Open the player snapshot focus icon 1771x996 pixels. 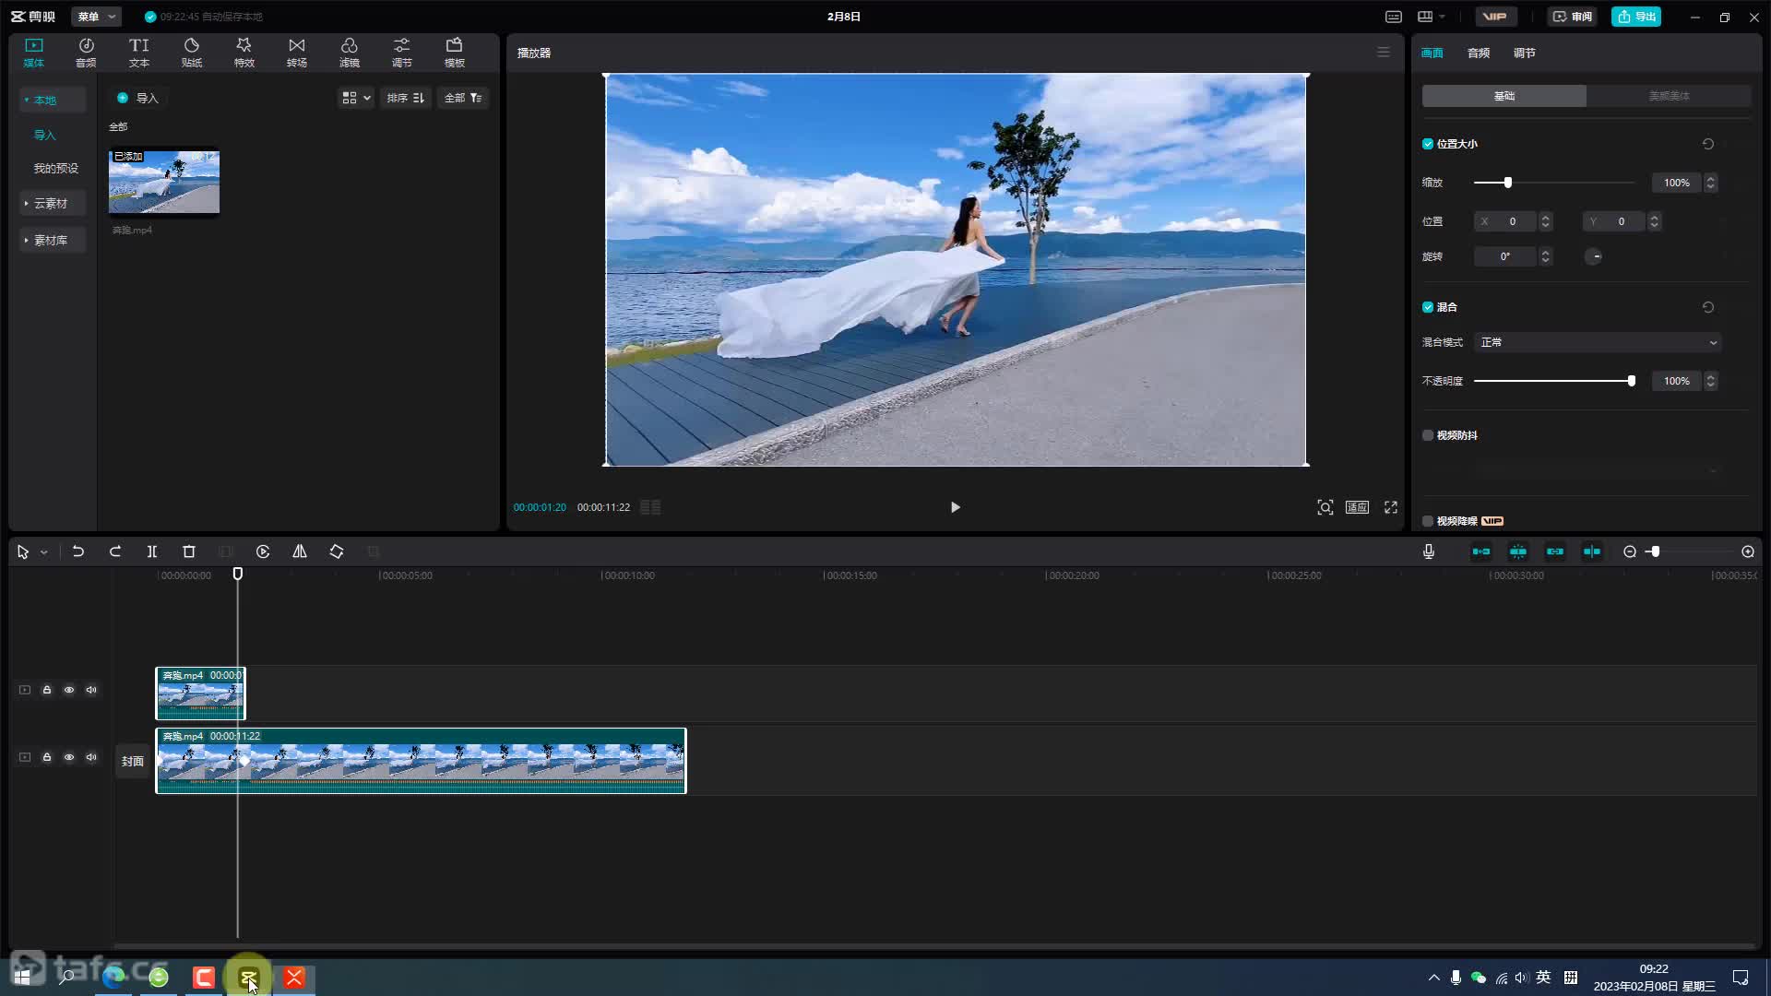click(1325, 507)
